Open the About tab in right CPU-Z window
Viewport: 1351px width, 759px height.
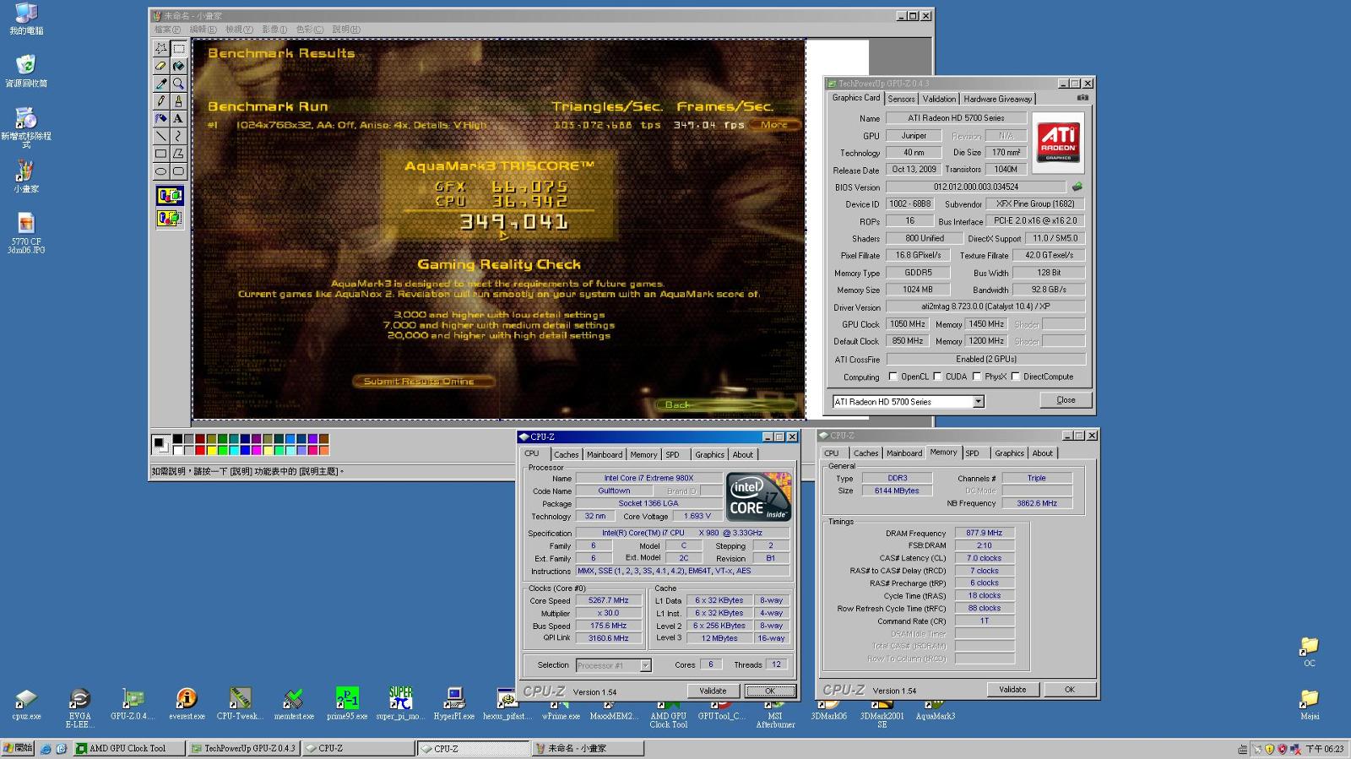coord(1043,453)
